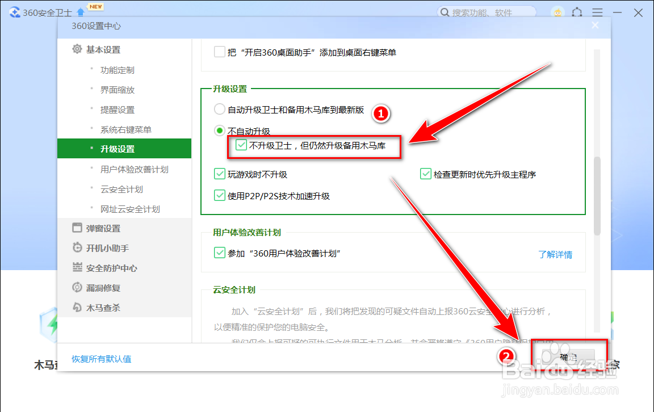
Task: Open the user avatar icon
Action: tap(557, 12)
